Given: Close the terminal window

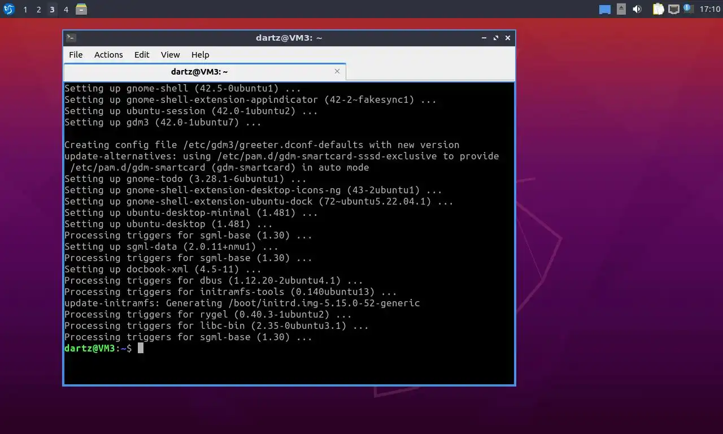Looking at the screenshot, I should [508, 38].
